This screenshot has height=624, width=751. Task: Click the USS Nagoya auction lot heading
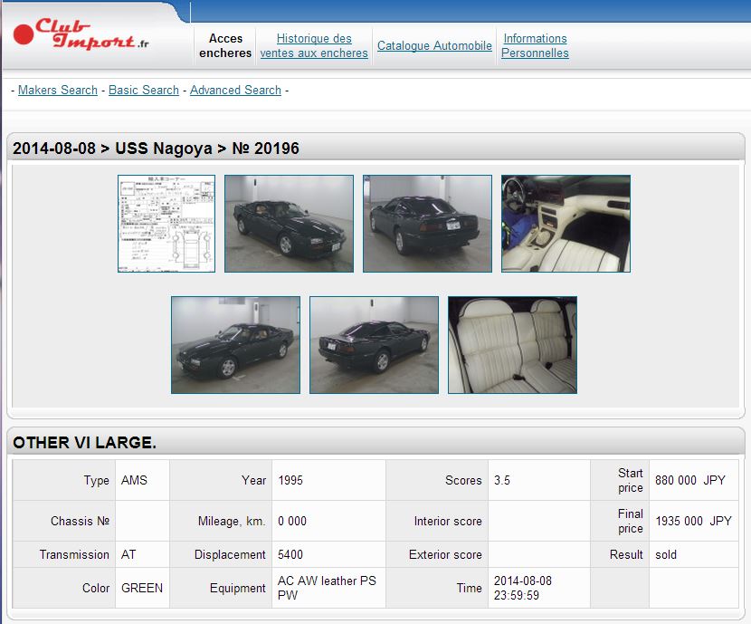(x=156, y=148)
